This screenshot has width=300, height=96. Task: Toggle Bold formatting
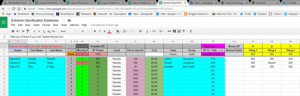95,31
